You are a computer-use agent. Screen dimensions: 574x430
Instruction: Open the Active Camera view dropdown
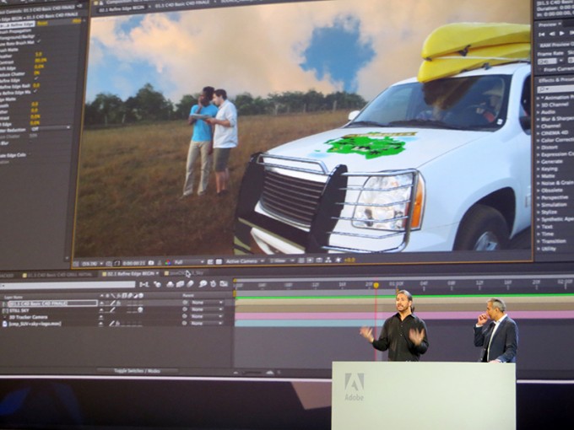coord(245,261)
